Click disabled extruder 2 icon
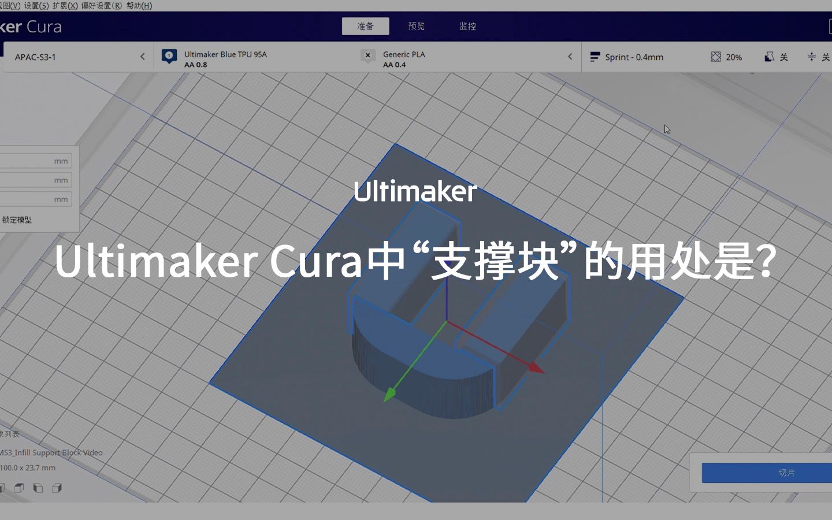The image size is (832, 520). 367,56
